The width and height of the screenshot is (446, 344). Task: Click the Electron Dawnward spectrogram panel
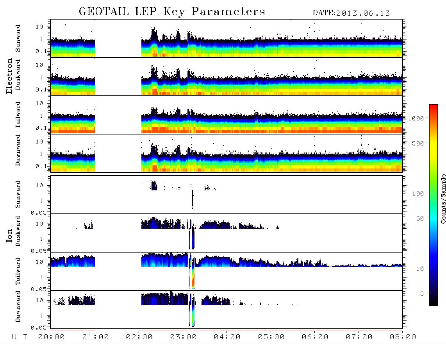pyautogui.click(x=227, y=153)
